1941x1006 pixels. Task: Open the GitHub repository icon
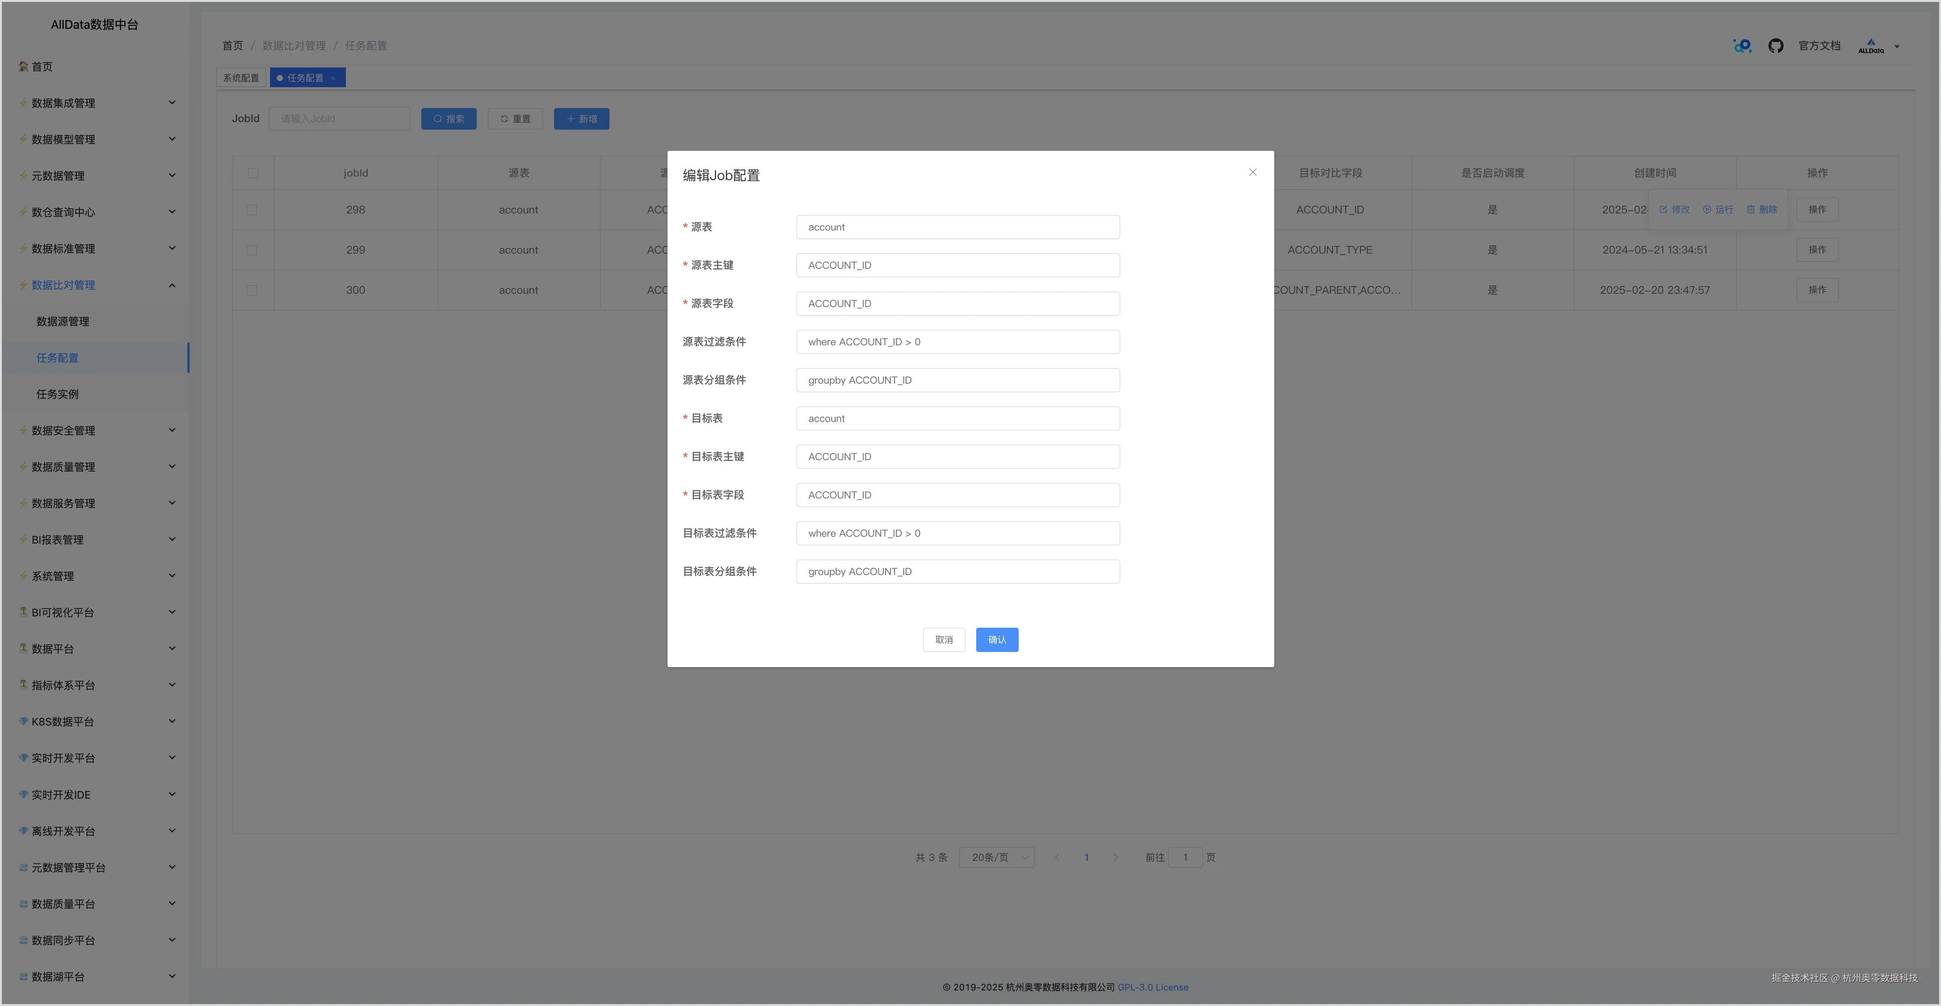pos(1775,46)
